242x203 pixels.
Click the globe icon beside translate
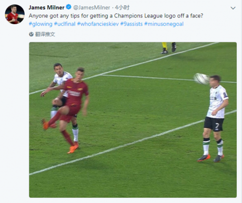(x=31, y=34)
